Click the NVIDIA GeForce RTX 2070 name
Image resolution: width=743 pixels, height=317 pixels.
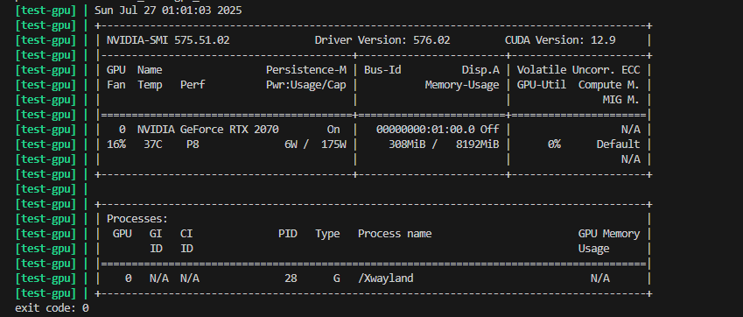[x=208, y=130]
